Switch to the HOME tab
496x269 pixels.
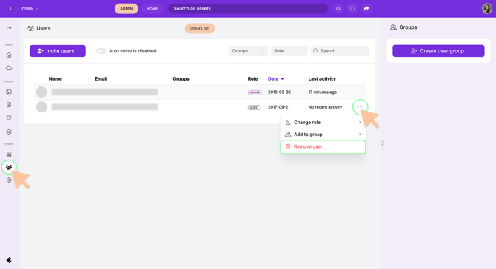pos(152,9)
